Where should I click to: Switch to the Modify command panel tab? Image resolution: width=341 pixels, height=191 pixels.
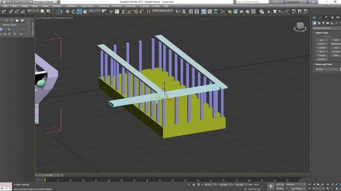click(x=320, y=18)
